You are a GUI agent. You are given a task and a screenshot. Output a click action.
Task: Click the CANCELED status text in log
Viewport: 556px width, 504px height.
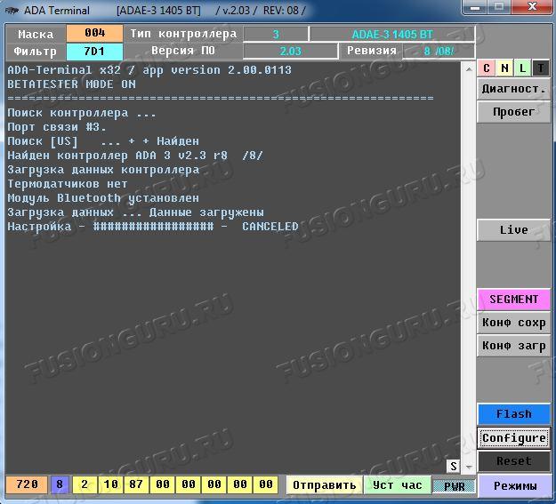point(270,227)
